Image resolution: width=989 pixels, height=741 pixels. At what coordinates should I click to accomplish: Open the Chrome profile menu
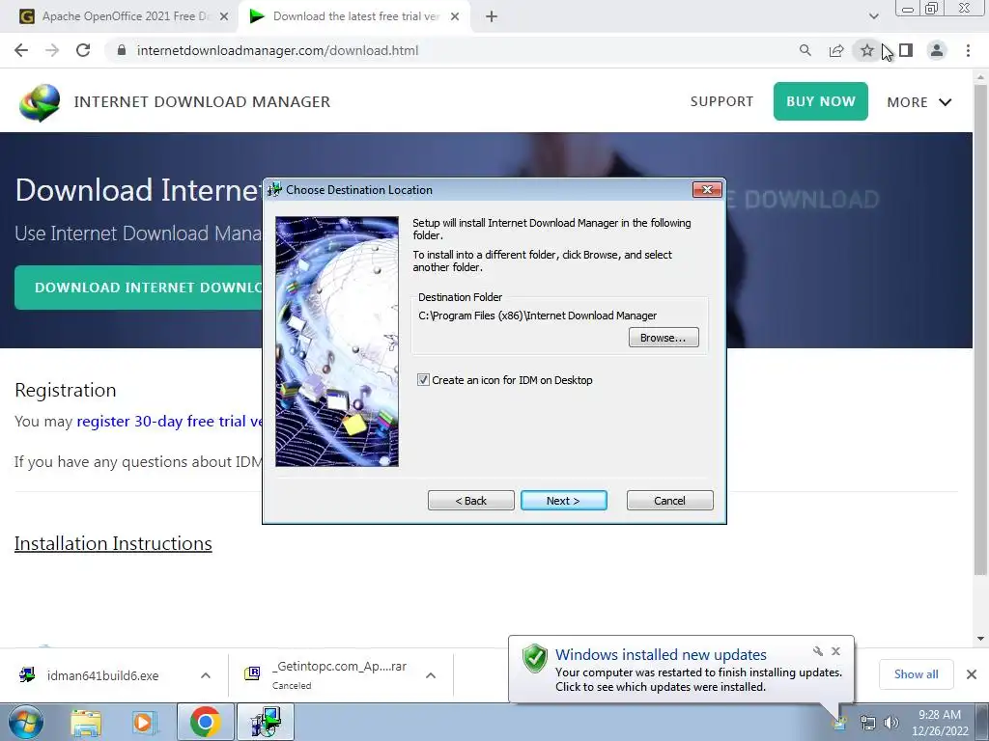(937, 50)
